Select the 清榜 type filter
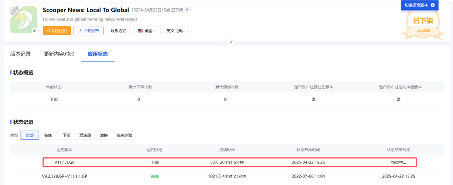Viewport: 453px width, 185px height. (104, 135)
